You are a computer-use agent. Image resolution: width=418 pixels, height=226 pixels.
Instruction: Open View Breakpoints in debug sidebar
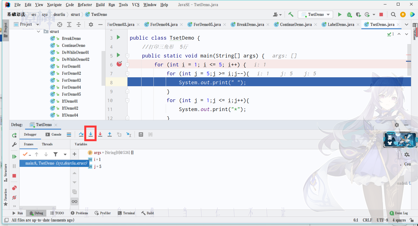pyautogui.click(x=14, y=188)
